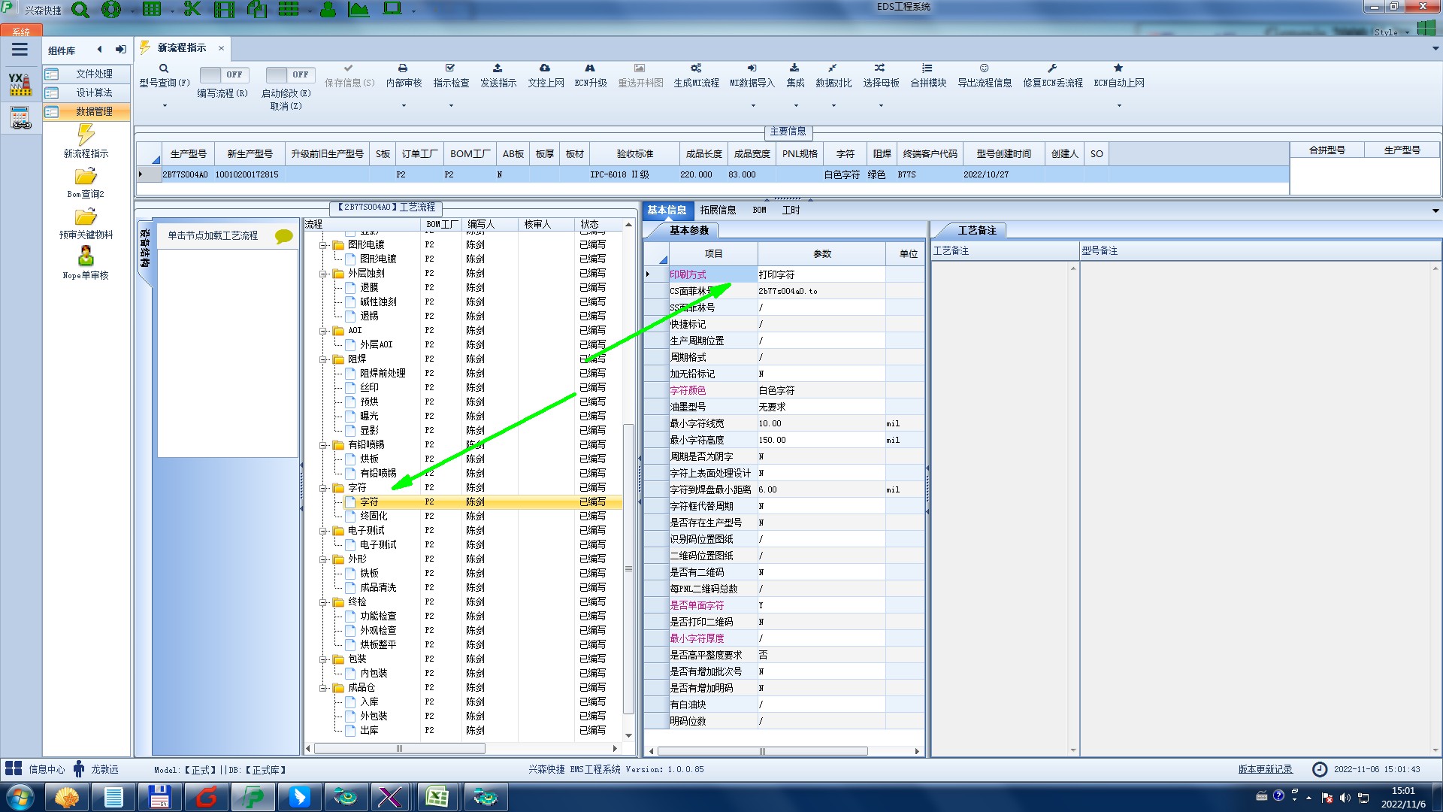Click 重选开料图 button
The height and width of the screenshot is (812, 1443).
[640, 77]
